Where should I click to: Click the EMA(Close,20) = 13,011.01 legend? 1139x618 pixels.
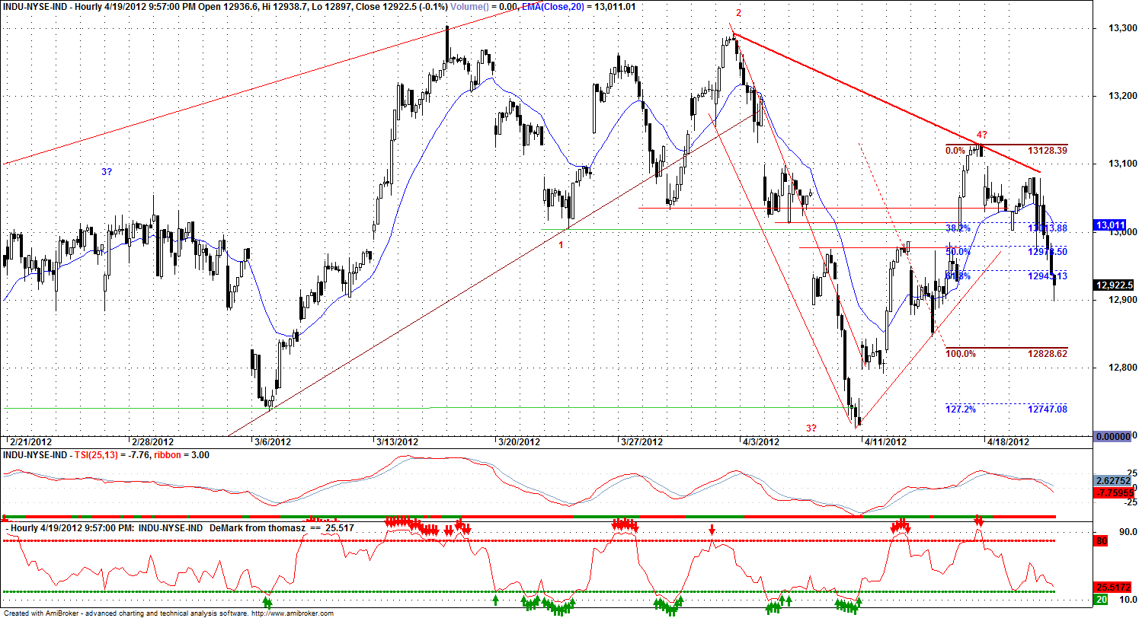[x=579, y=6]
